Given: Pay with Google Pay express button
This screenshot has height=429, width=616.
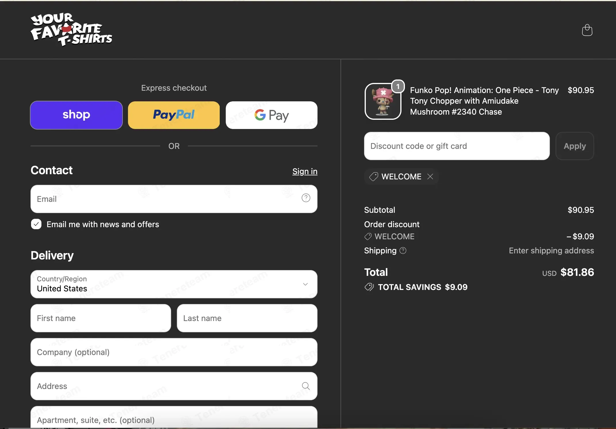Looking at the screenshot, I should 271,115.
